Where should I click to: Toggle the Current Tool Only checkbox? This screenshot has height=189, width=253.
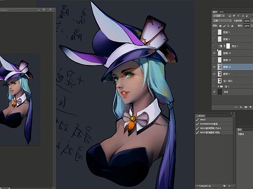click(x=198, y=186)
